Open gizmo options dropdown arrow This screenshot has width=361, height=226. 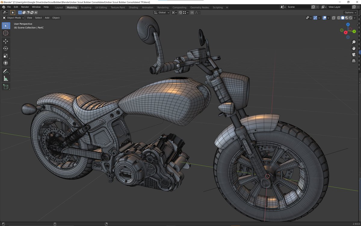click(x=319, y=18)
